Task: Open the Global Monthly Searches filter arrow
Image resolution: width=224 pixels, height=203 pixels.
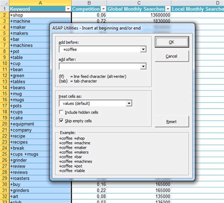Action: pos(168,9)
